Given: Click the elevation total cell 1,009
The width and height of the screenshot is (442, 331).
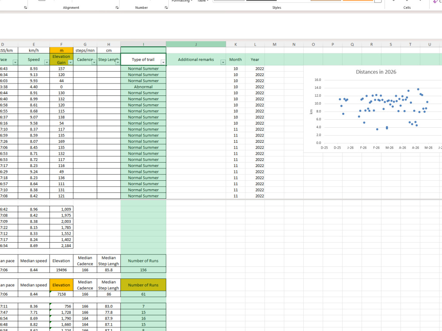Looking at the screenshot, I should (x=61, y=209).
